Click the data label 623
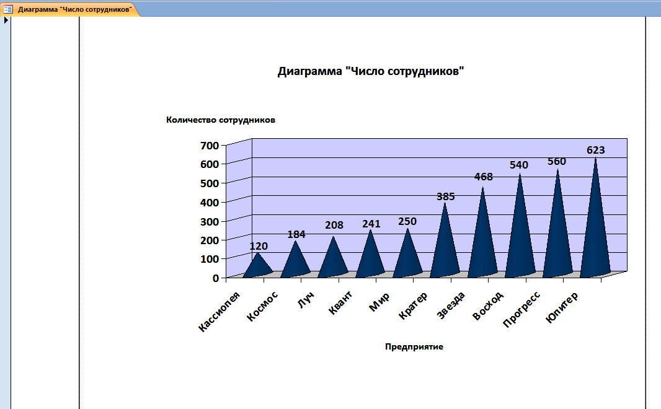Image resolution: width=661 pixels, height=409 pixels. coord(596,150)
